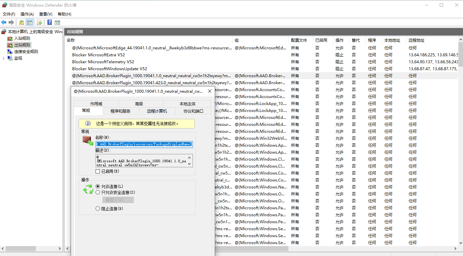
Task: Click the 名称 text field in the dialog
Action: coord(144,144)
